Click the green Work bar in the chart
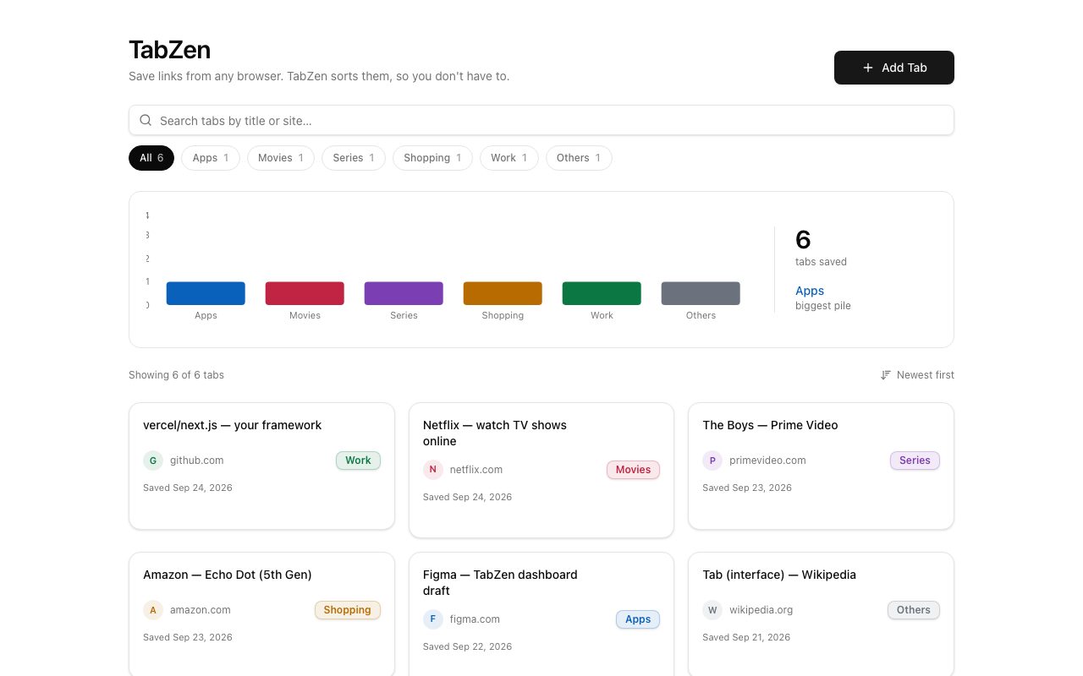Image resolution: width=1083 pixels, height=676 pixels. (x=602, y=293)
